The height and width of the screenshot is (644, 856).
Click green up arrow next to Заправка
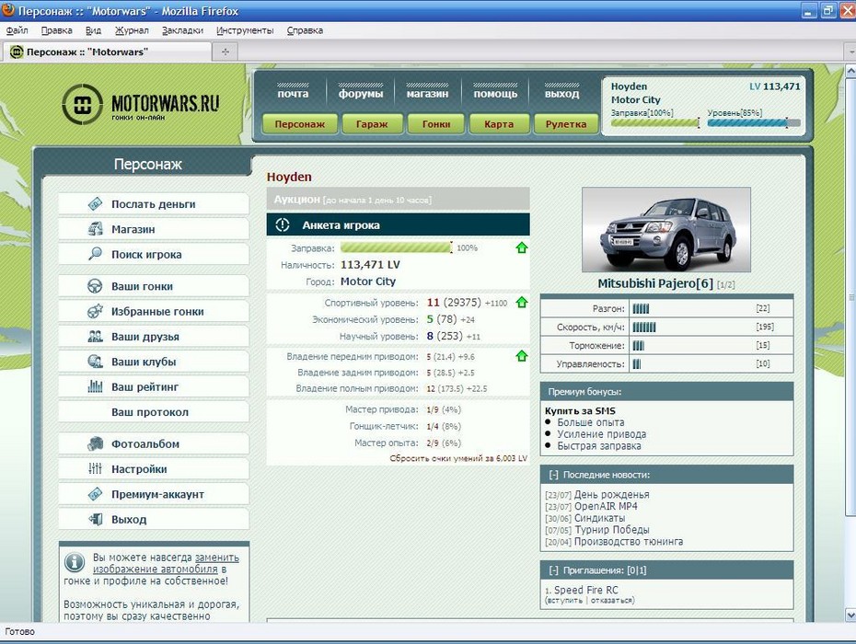coord(521,247)
